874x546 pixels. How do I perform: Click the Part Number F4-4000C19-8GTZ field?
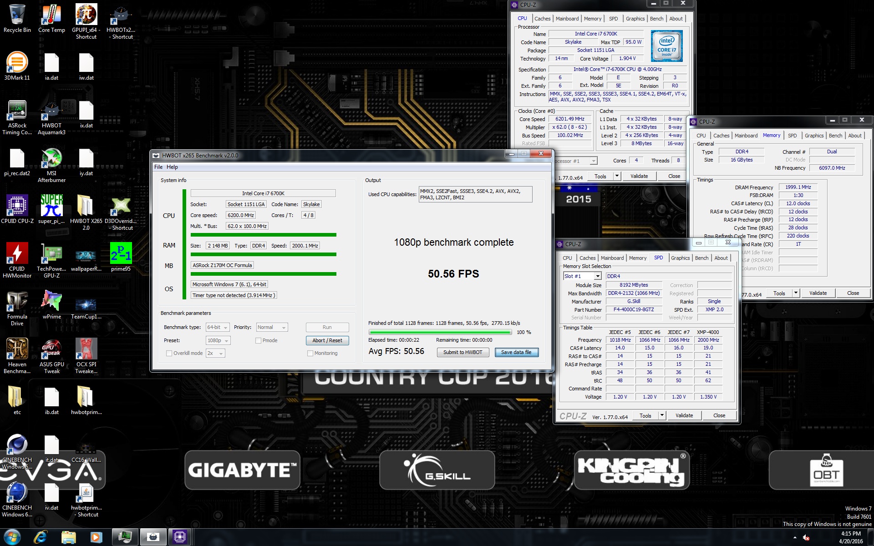[x=634, y=309]
